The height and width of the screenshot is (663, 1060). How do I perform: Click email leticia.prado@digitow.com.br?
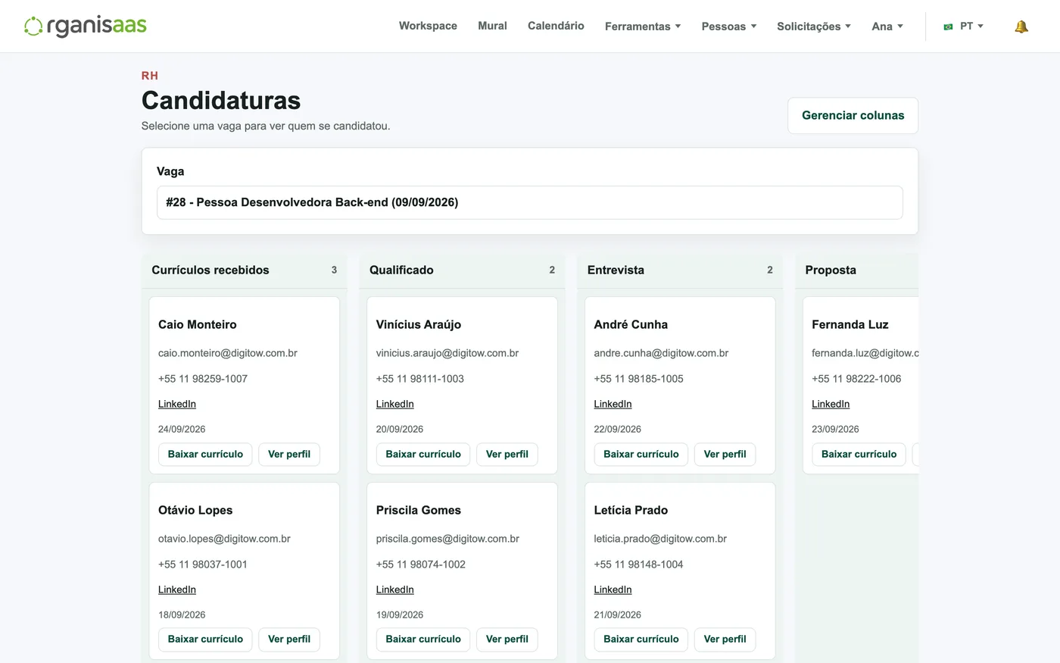(660, 539)
